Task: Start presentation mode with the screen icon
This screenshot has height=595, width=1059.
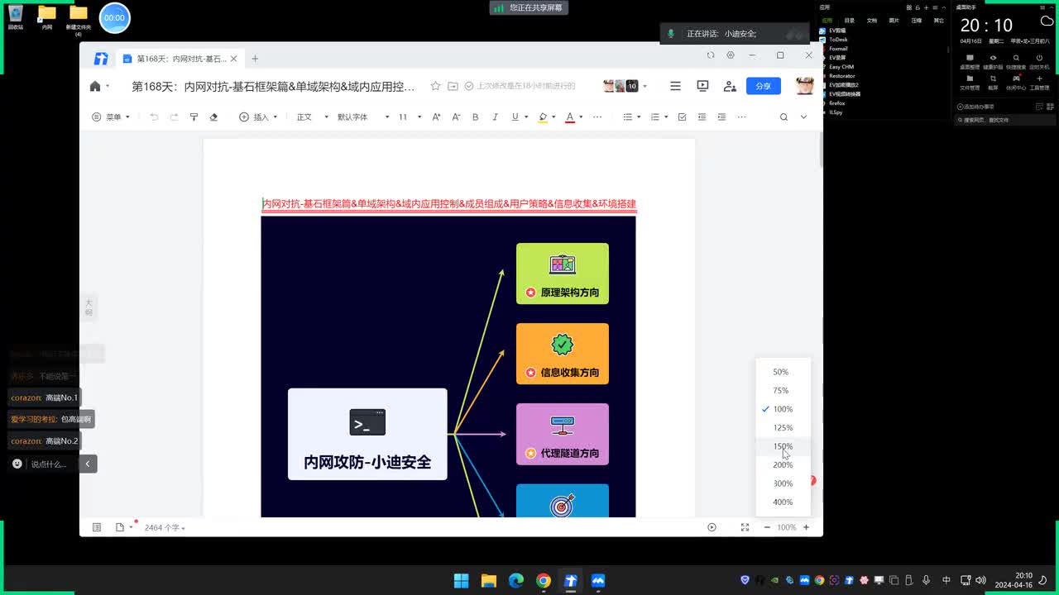Action: [x=702, y=86]
